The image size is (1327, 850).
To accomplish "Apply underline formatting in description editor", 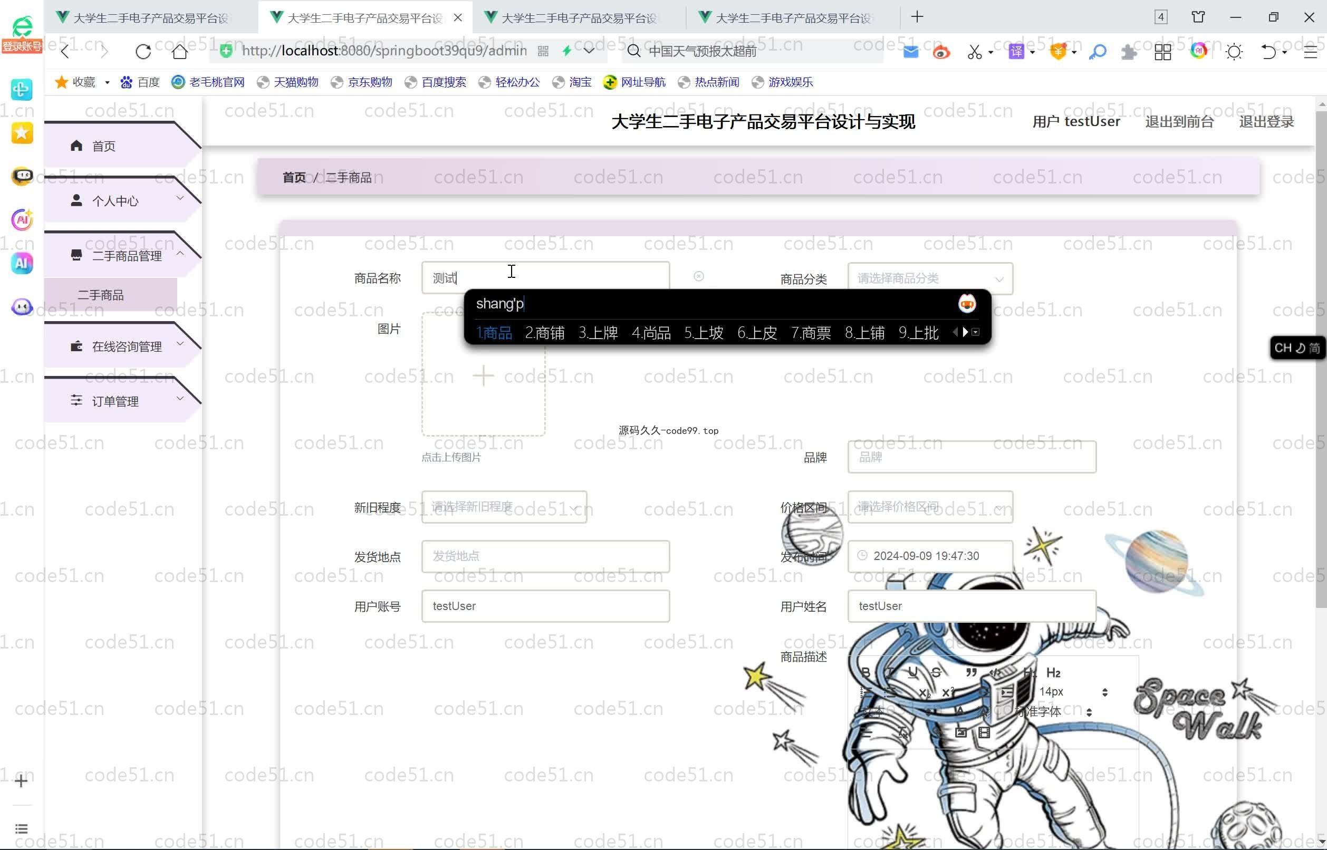I will point(912,672).
